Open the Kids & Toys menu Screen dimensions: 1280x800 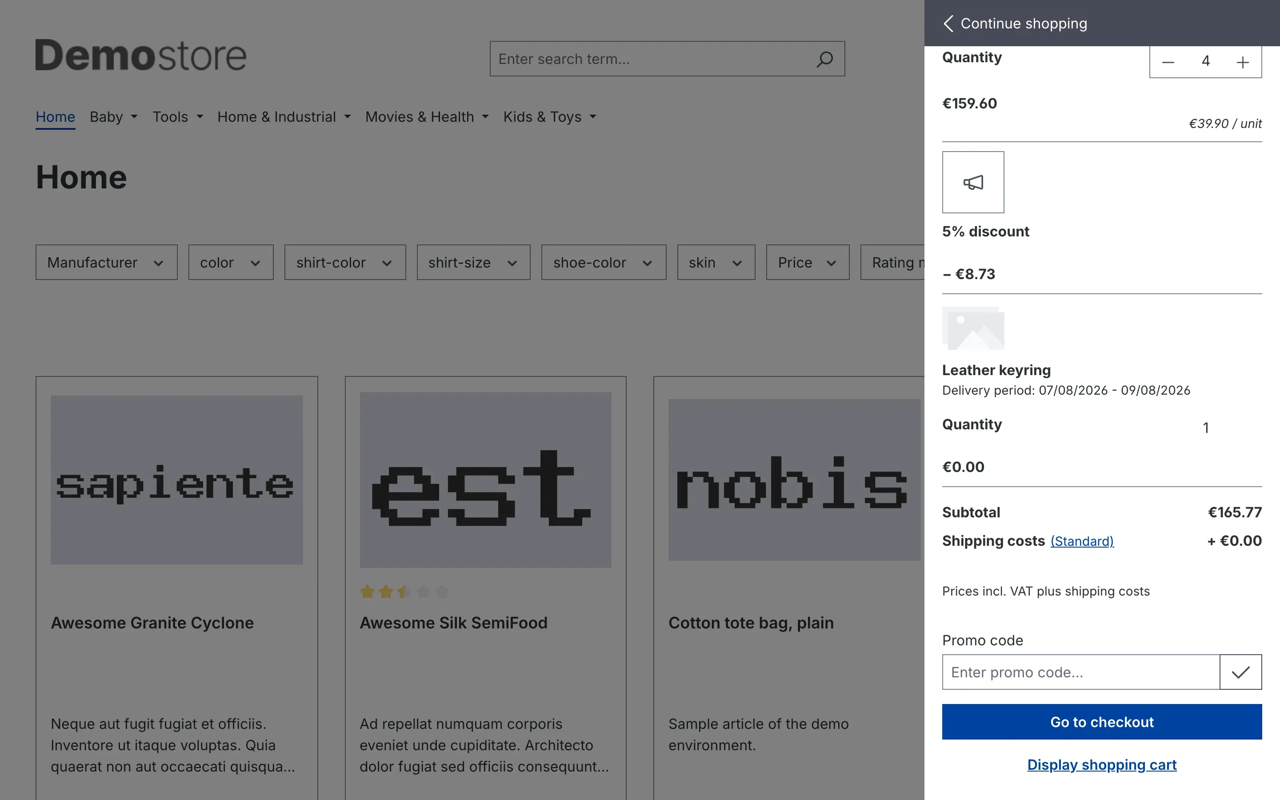point(549,117)
